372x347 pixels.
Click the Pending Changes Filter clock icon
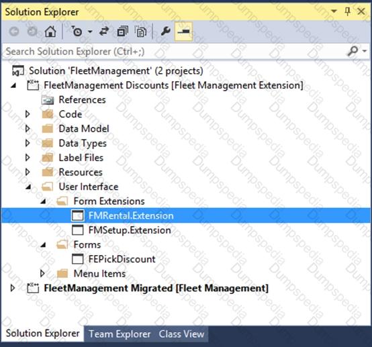coord(77,32)
